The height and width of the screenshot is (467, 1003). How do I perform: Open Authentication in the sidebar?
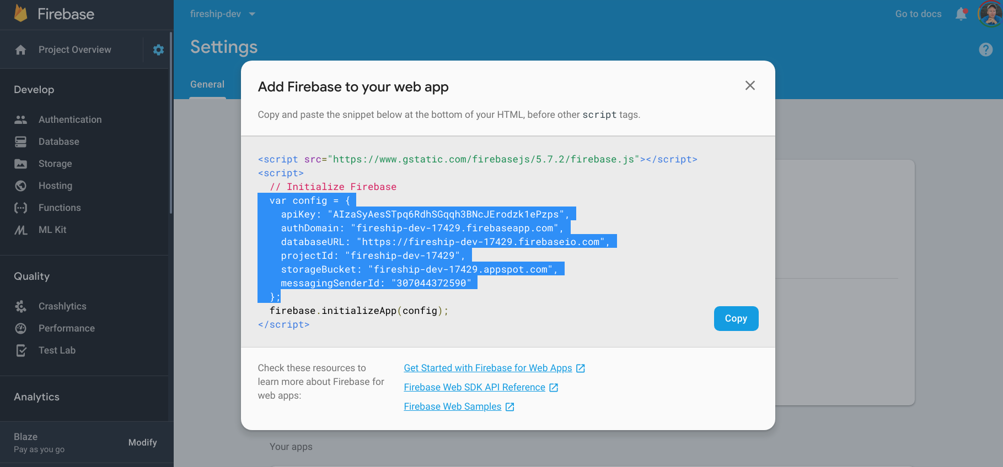pos(70,120)
